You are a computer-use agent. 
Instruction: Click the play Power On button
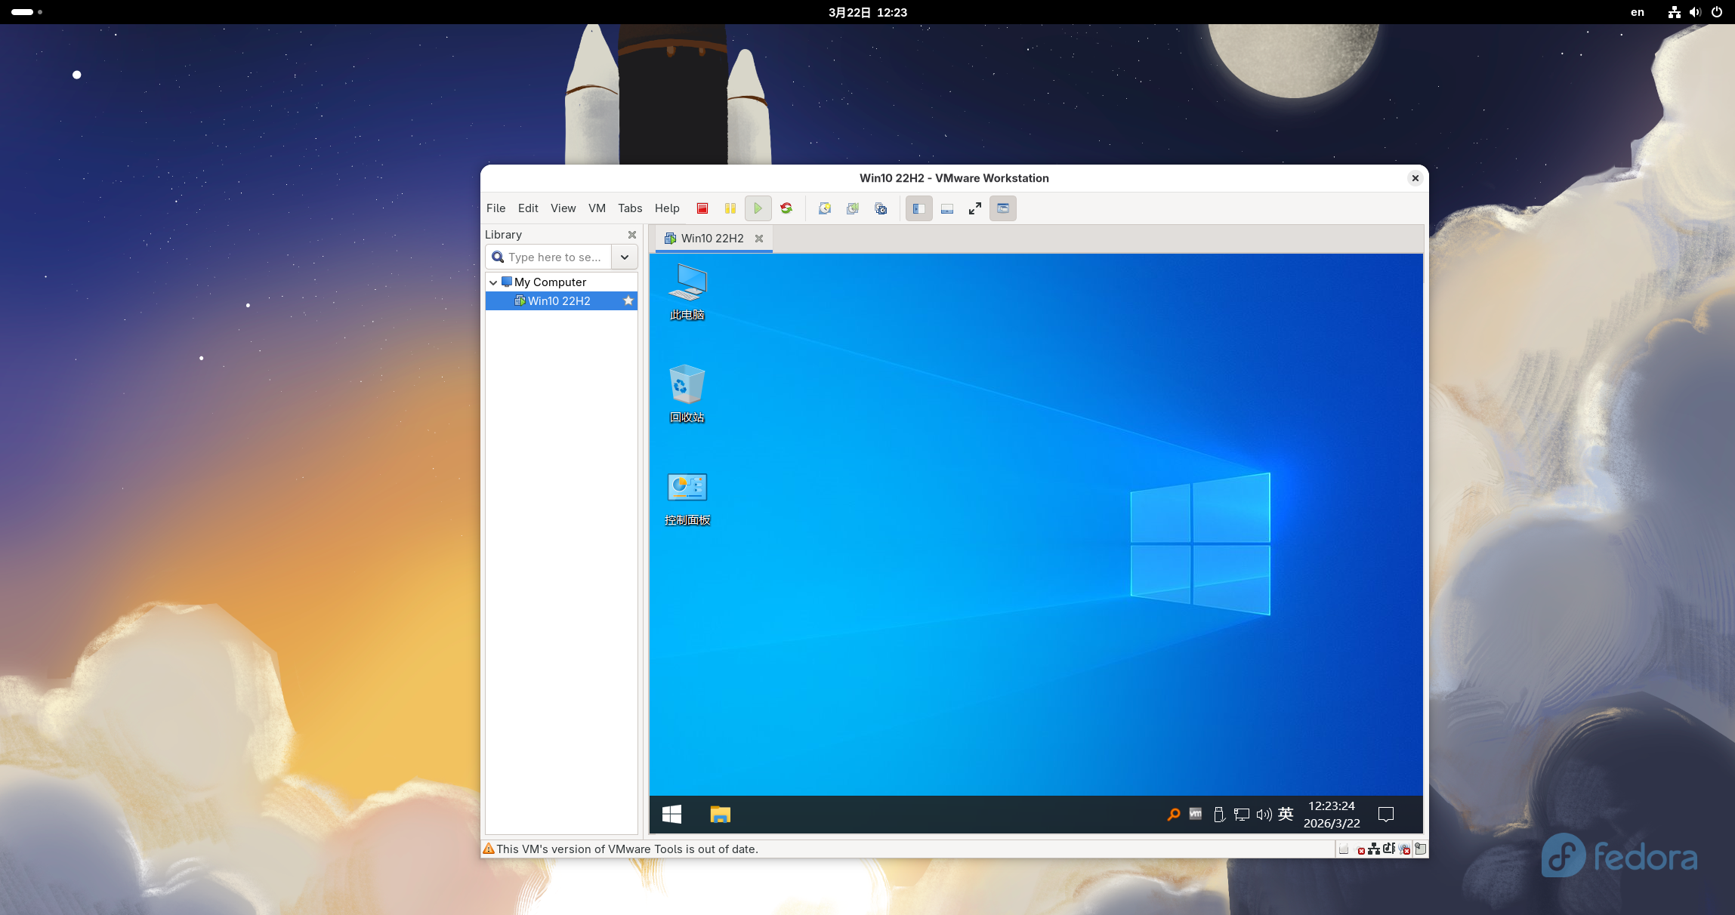[758, 208]
